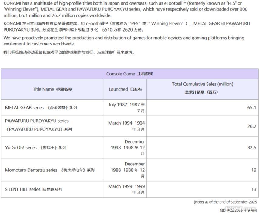Click the Launched column header
Screen dimensions: 259x213
click(125, 89)
